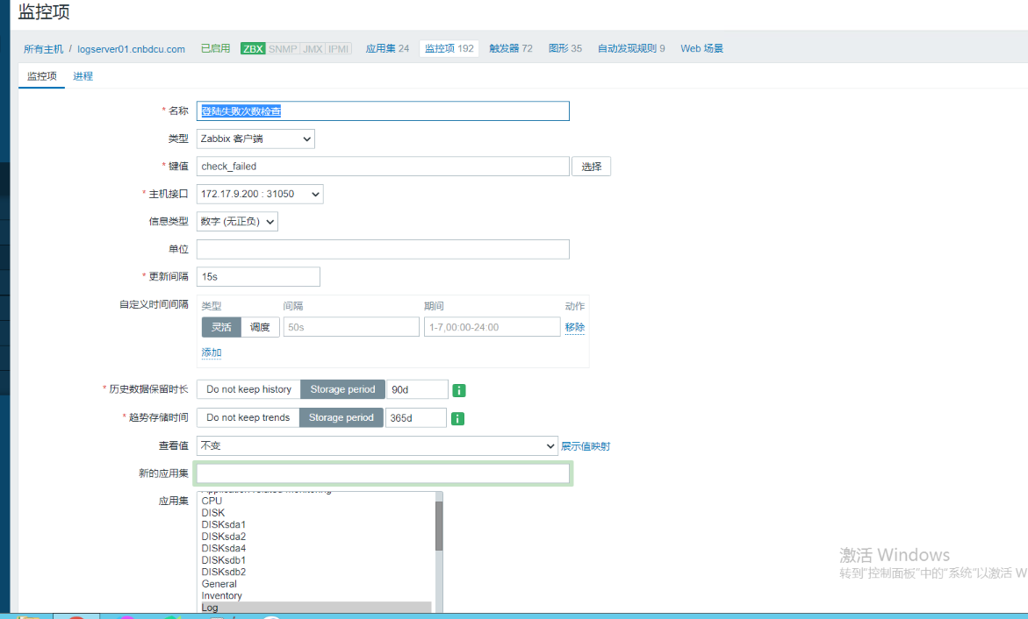Click the 期间 1-7,00:00-24:00 field
The height and width of the screenshot is (619, 1028).
click(x=492, y=327)
